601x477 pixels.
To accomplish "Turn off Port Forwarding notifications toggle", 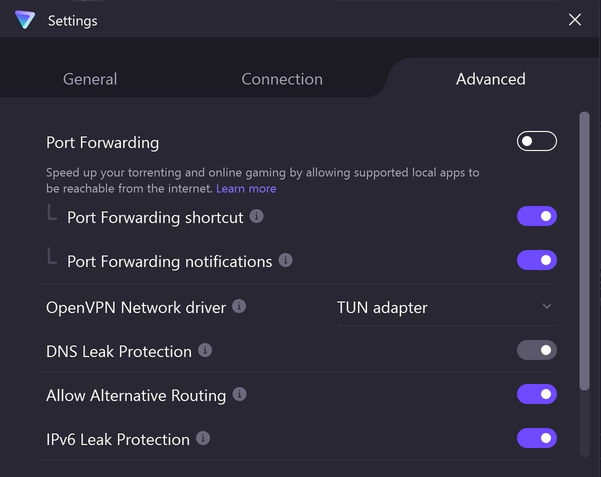I will [536, 260].
